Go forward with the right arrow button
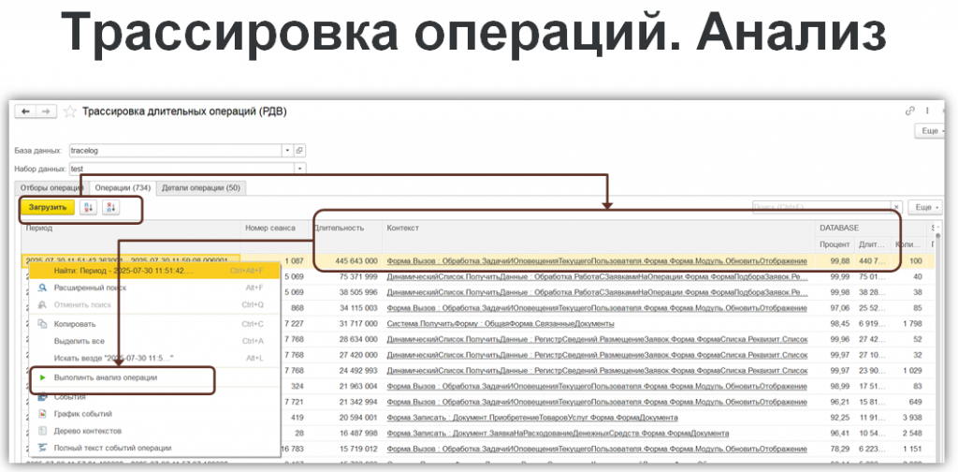This screenshot has width=958, height=472. point(46,111)
